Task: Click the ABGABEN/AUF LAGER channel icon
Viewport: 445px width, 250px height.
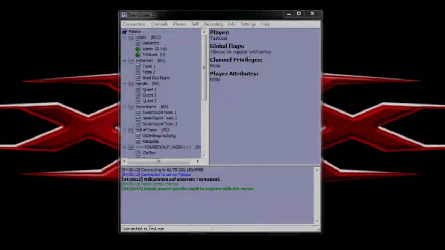Action: [131, 147]
